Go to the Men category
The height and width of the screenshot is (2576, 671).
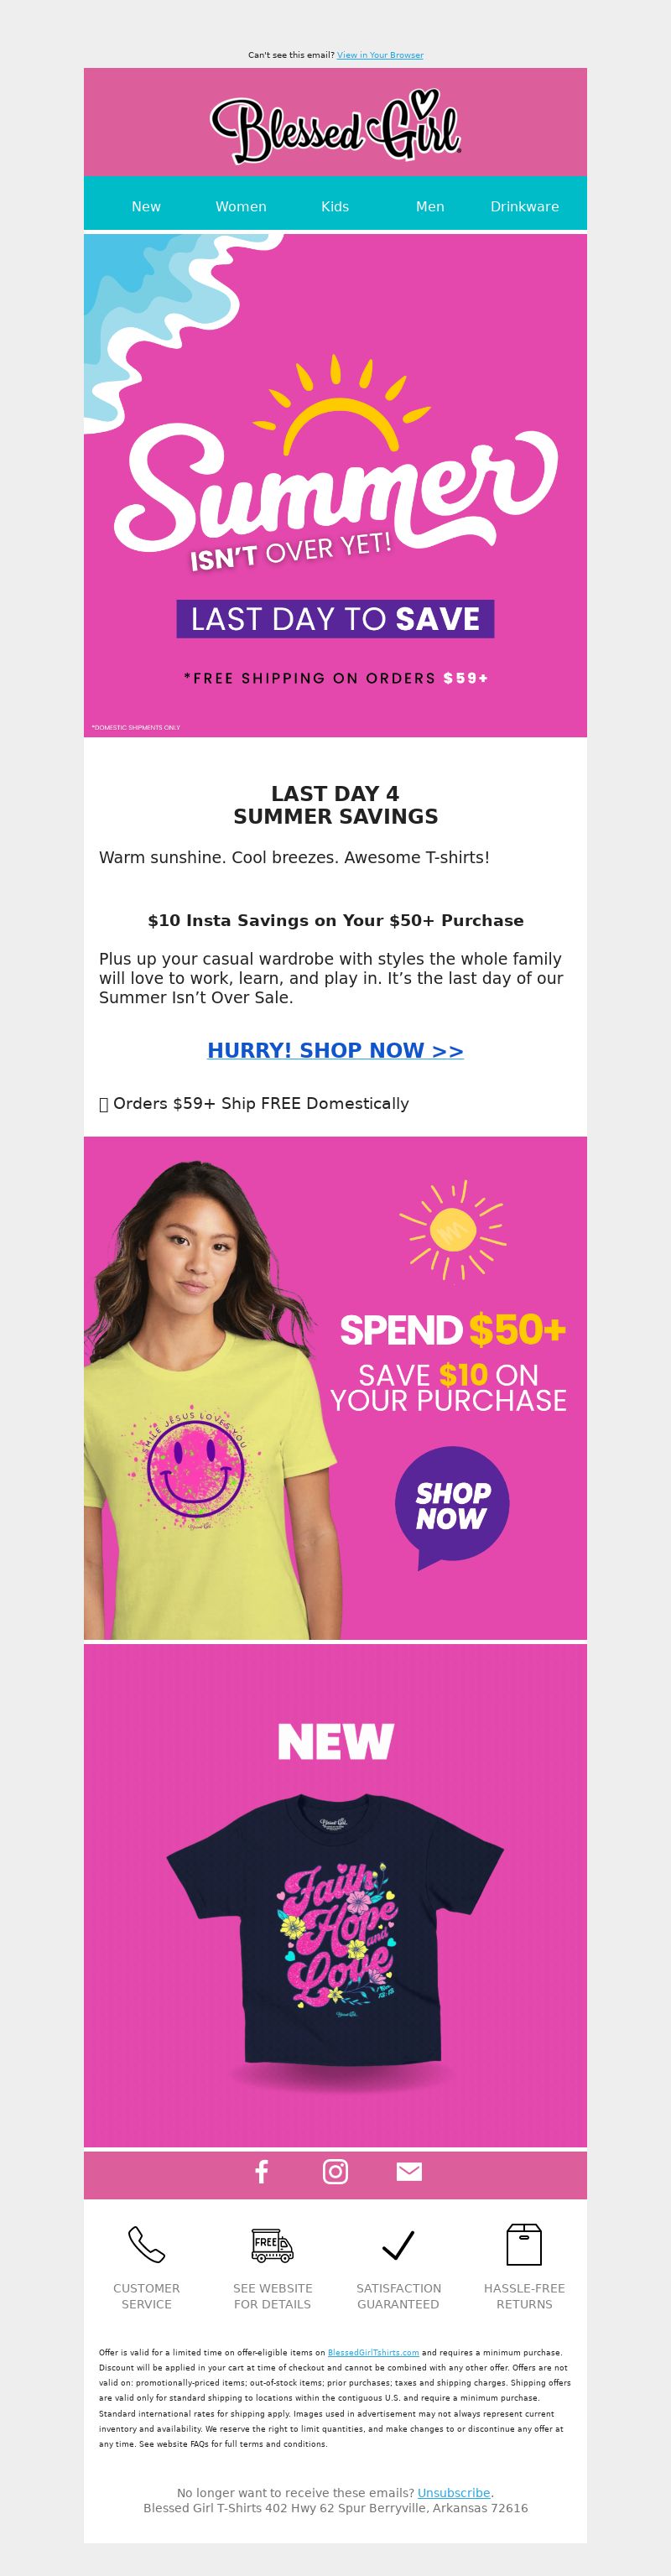click(x=430, y=206)
